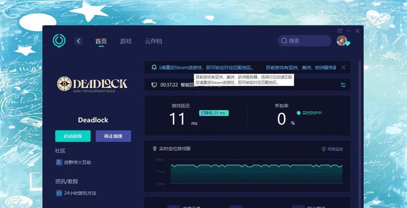This screenshot has width=407, height=208.
Task: Click the 游戏延迟 label
Action: click(x=181, y=106)
